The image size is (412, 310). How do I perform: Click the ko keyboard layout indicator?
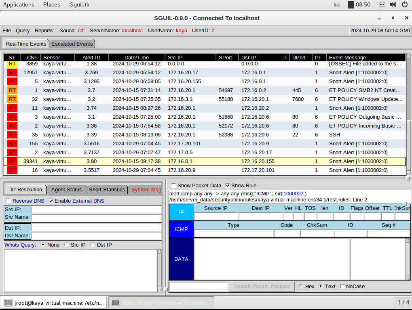tap(336, 4)
